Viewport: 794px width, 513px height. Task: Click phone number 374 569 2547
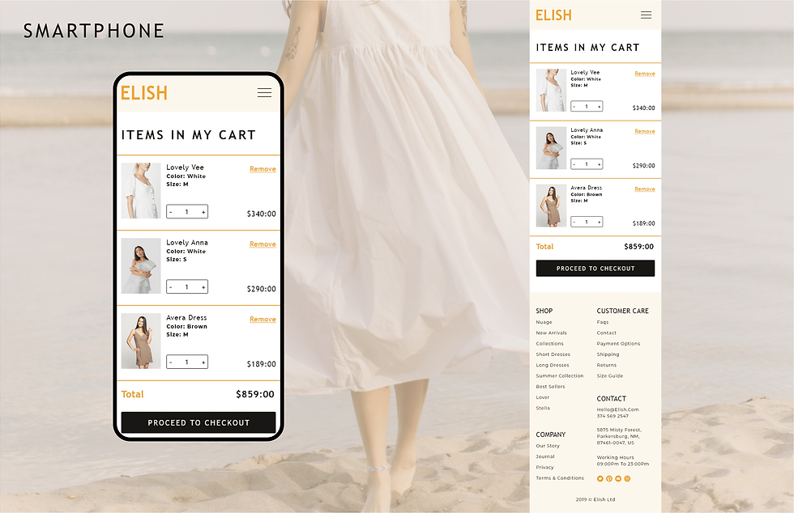(x=613, y=416)
